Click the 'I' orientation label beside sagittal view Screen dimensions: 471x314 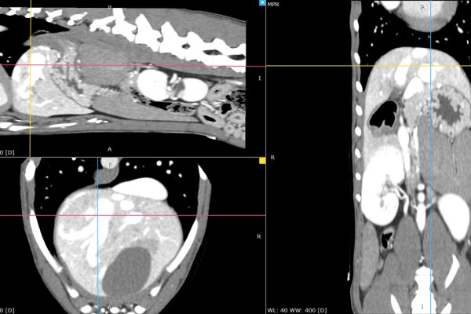260,78
